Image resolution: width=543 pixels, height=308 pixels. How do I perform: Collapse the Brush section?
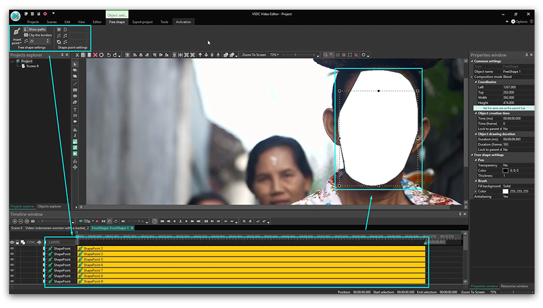(476, 181)
